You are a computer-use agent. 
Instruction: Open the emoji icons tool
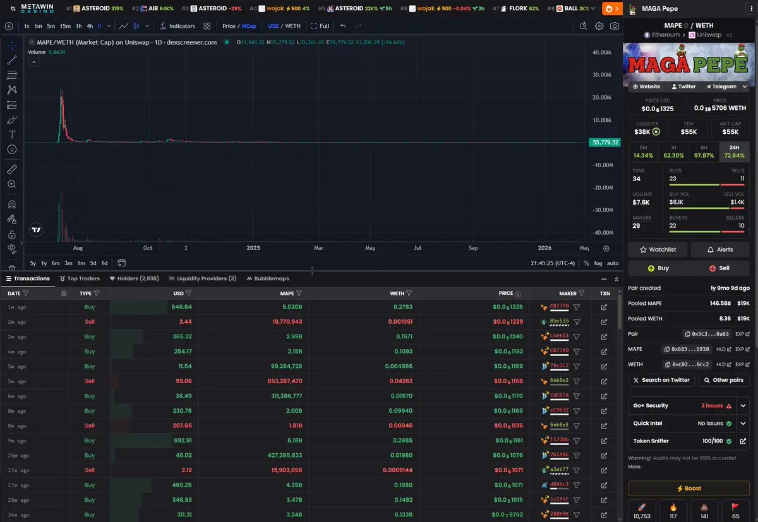coord(11,150)
